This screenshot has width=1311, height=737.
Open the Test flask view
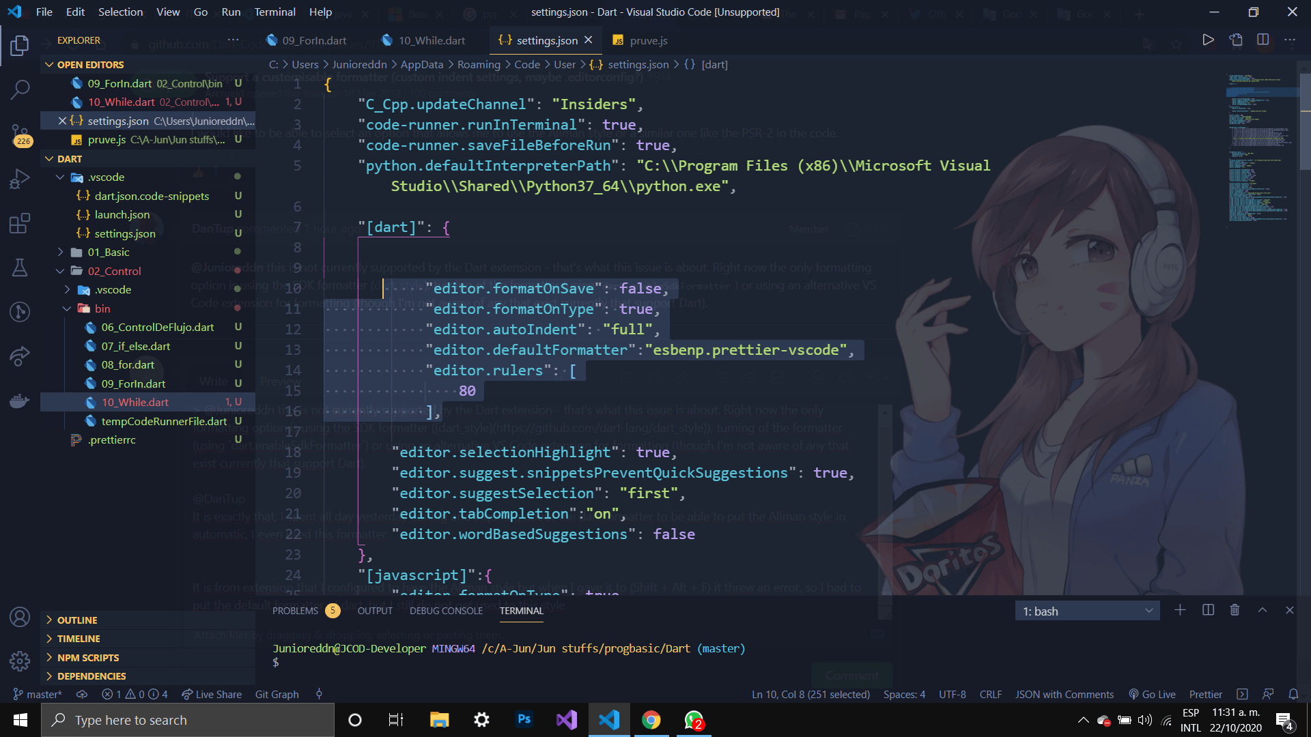pos(20,268)
